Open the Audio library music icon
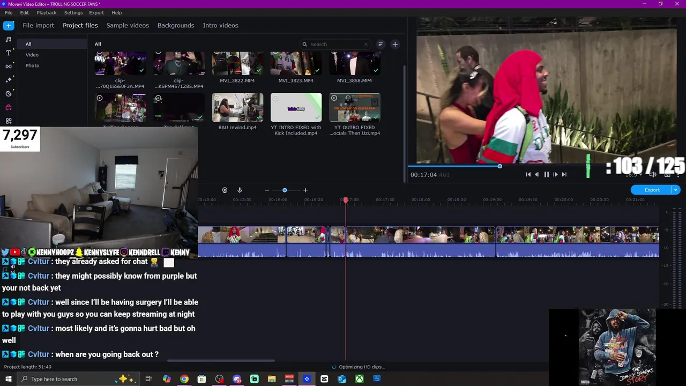 pos(9,39)
